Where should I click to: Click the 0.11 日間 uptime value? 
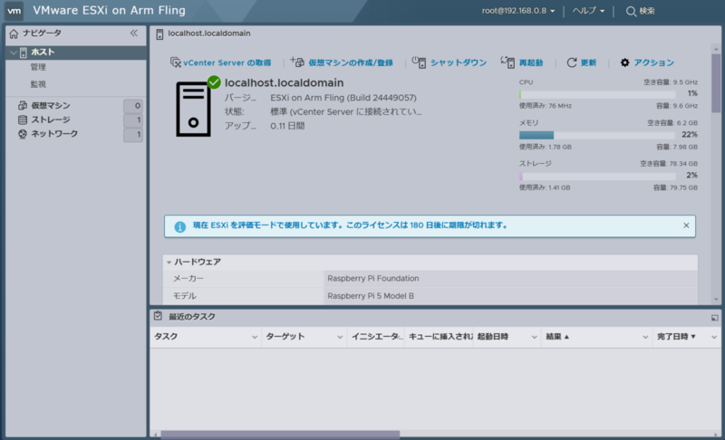[x=287, y=126]
